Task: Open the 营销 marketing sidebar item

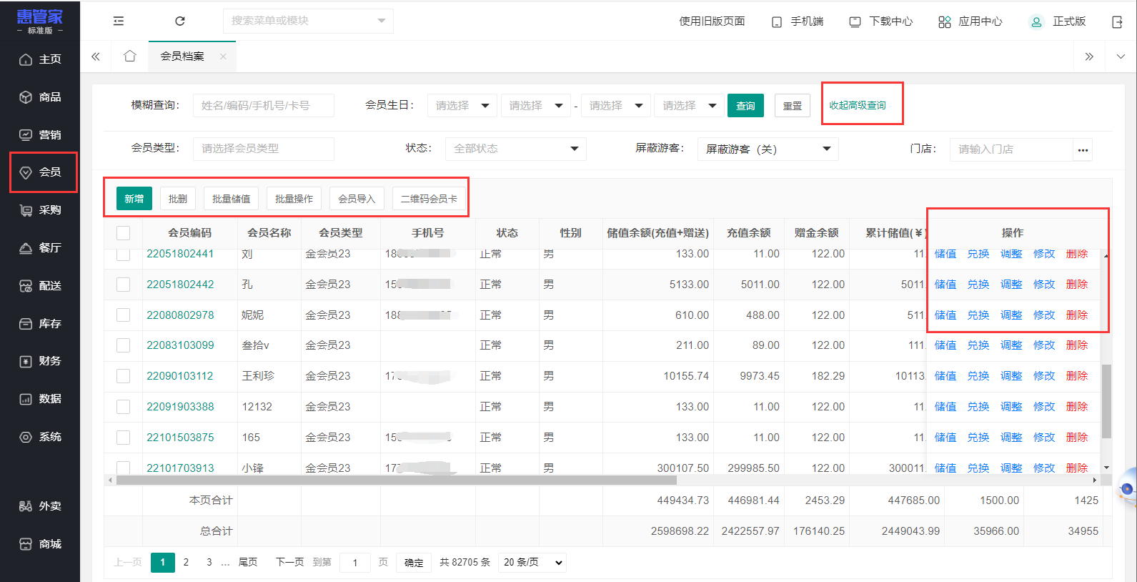Action: pos(40,134)
